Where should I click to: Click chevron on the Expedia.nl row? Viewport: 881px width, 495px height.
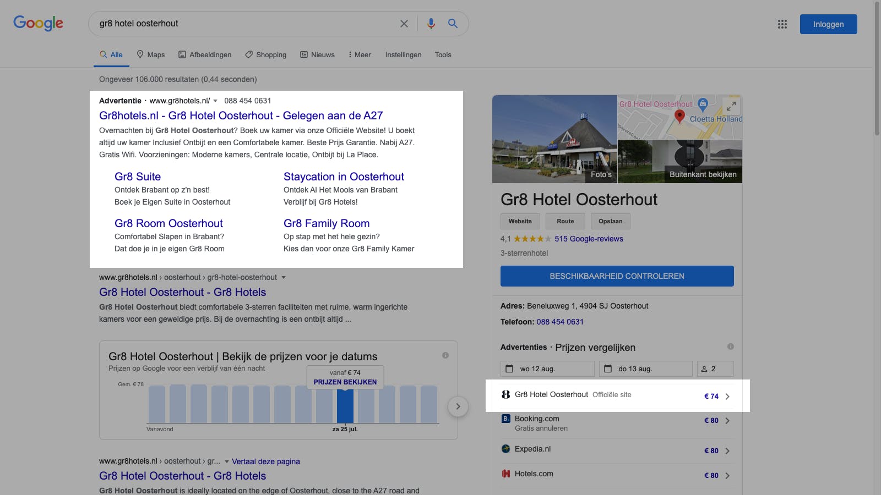click(x=727, y=451)
